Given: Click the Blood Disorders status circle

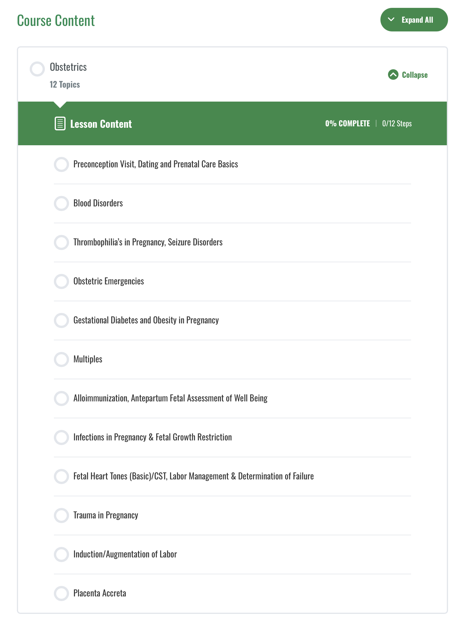Looking at the screenshot, I should pyautogui.click(x=61, y=203).
